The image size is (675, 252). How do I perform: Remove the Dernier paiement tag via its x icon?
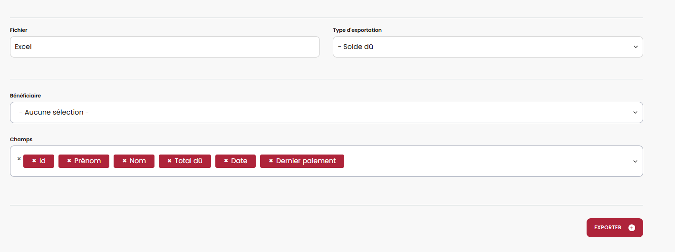(271, 161)
